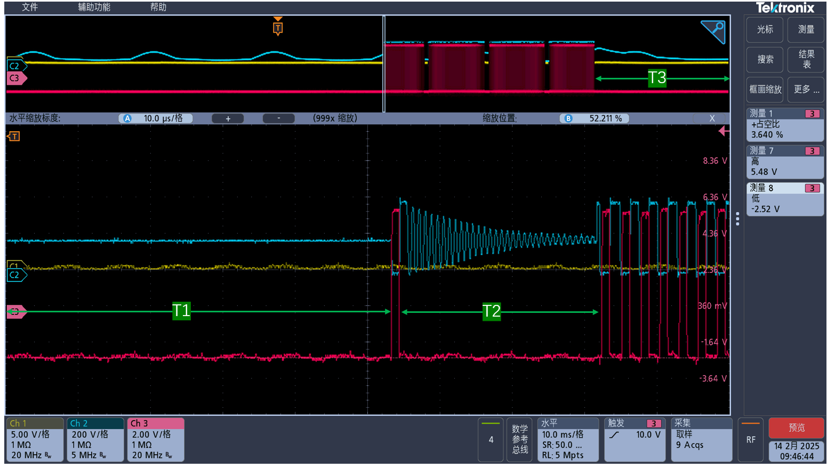The width and height of the screenshot is (835, 468).
Task: Open the 触发 (Trigger) settings badge
Action: point(635,440)
